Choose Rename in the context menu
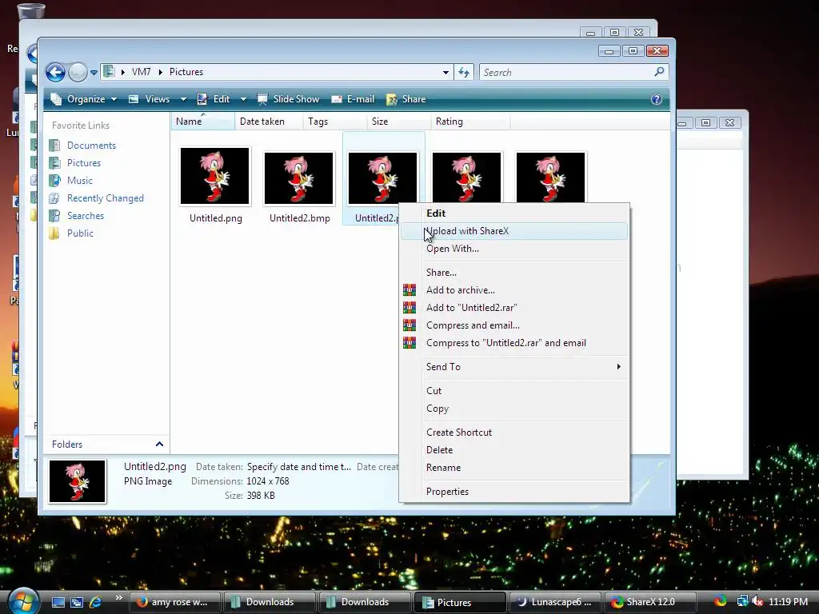Viewport: 819px width, 614px height. coord(514,468)
